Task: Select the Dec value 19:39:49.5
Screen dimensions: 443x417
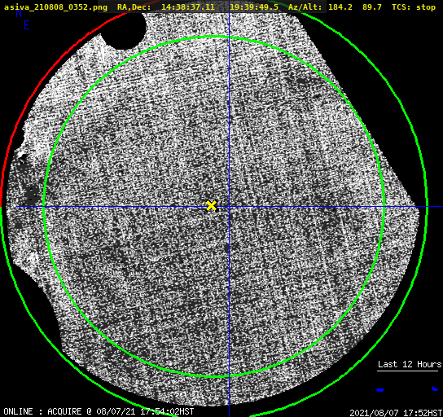Action: pos(254,7)
